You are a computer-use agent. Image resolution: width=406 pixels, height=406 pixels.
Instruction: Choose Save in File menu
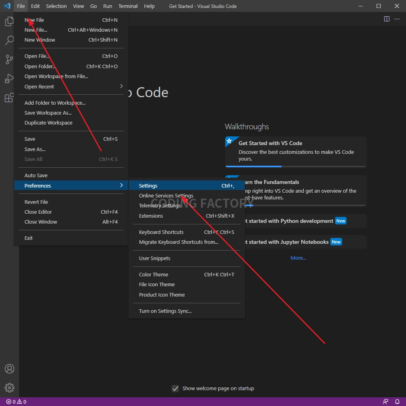coord(71,139)
